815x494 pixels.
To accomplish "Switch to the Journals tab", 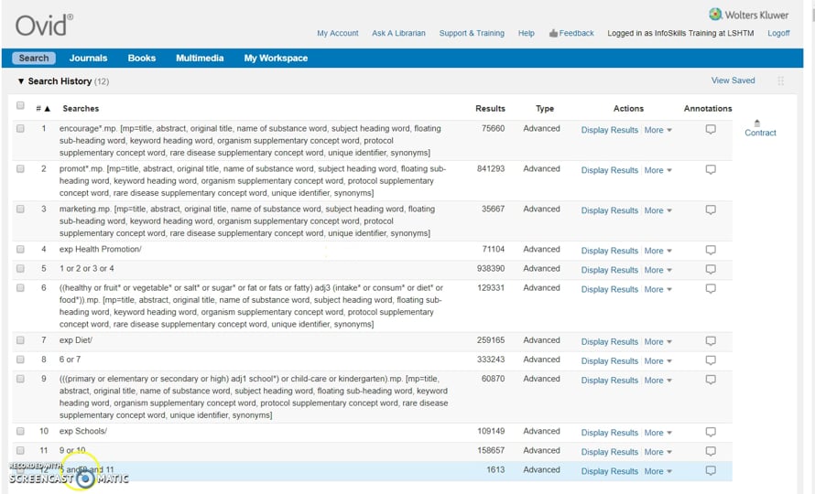I will 88,58.
